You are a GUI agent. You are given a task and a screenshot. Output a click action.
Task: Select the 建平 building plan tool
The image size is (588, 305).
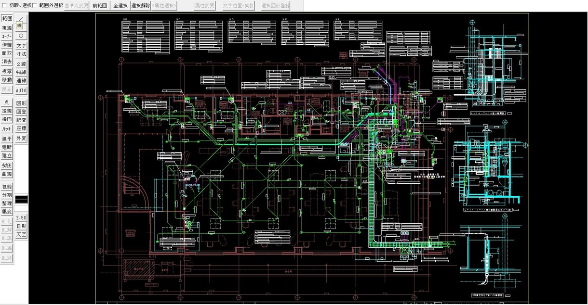(7, 139)
